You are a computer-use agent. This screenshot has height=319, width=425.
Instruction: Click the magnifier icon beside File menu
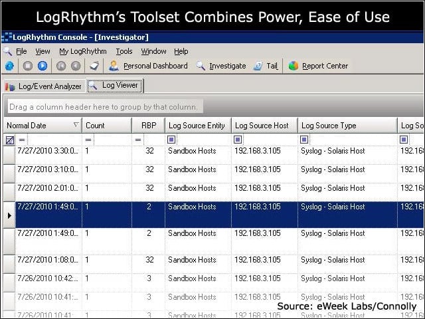coord(7,51)
